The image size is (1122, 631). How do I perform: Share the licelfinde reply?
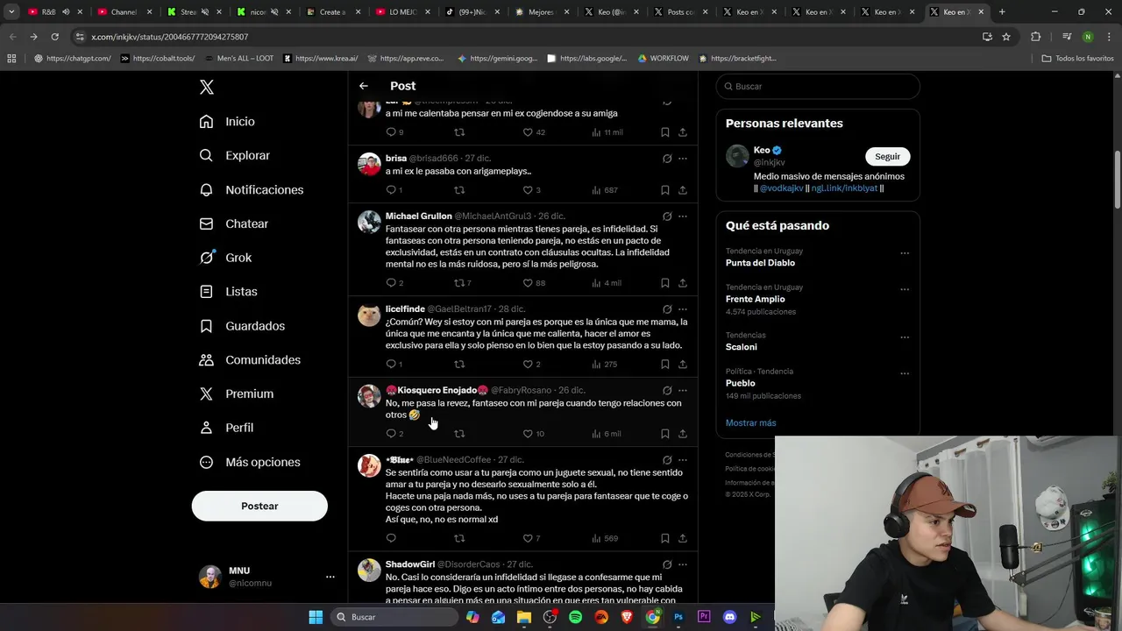point(683,364)
